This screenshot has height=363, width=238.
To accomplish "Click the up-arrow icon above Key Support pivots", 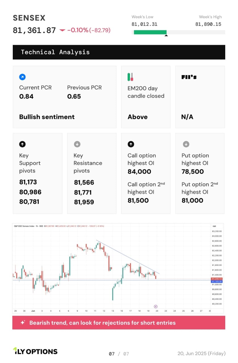I will pyautogui.click(x=22, y=144).
